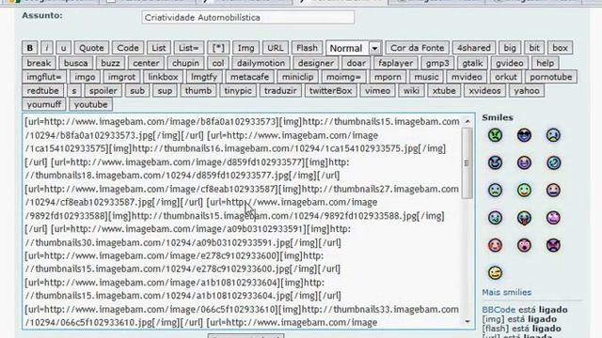Click the yahoo tag button
The height and width of the screenshot is (338, 602).
tap(527, 90)
